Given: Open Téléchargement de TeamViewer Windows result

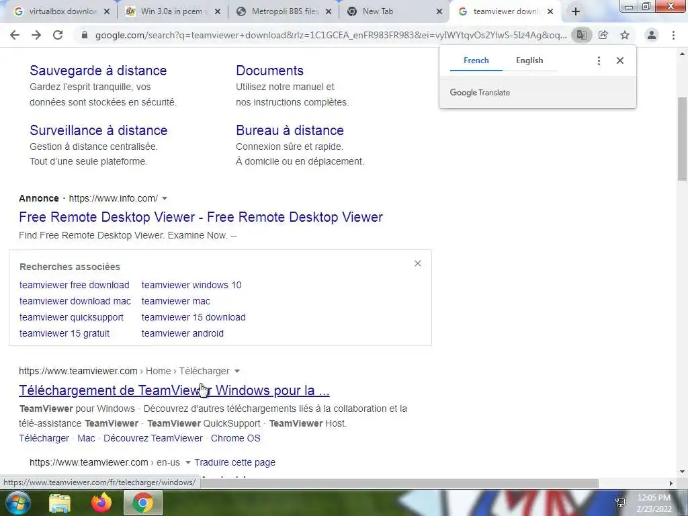Looking at the screenshot, I should tap(174, 390).
